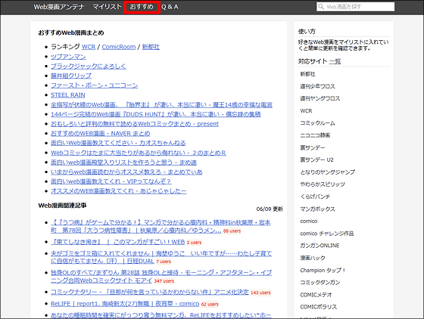Select 裏サンデー U2 in the sidebar
This screenshot has width=424, height=319.
pos(316,159)
